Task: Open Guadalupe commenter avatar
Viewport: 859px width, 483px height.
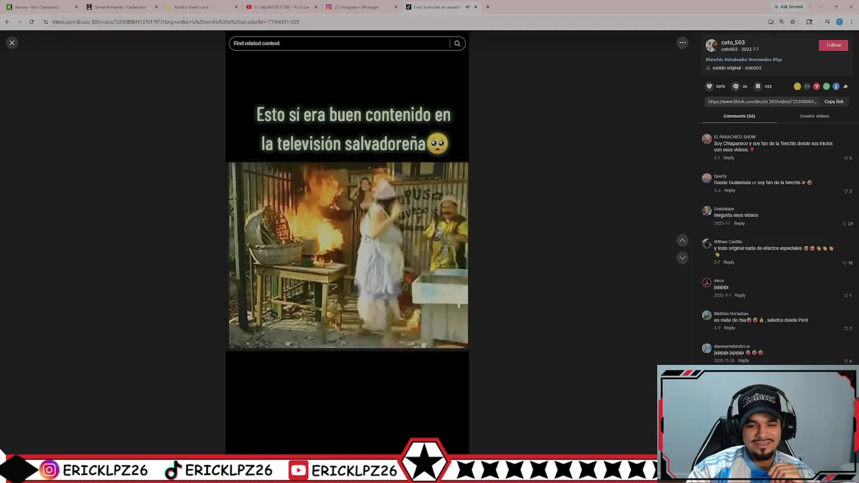Action: tap(707, 211)
